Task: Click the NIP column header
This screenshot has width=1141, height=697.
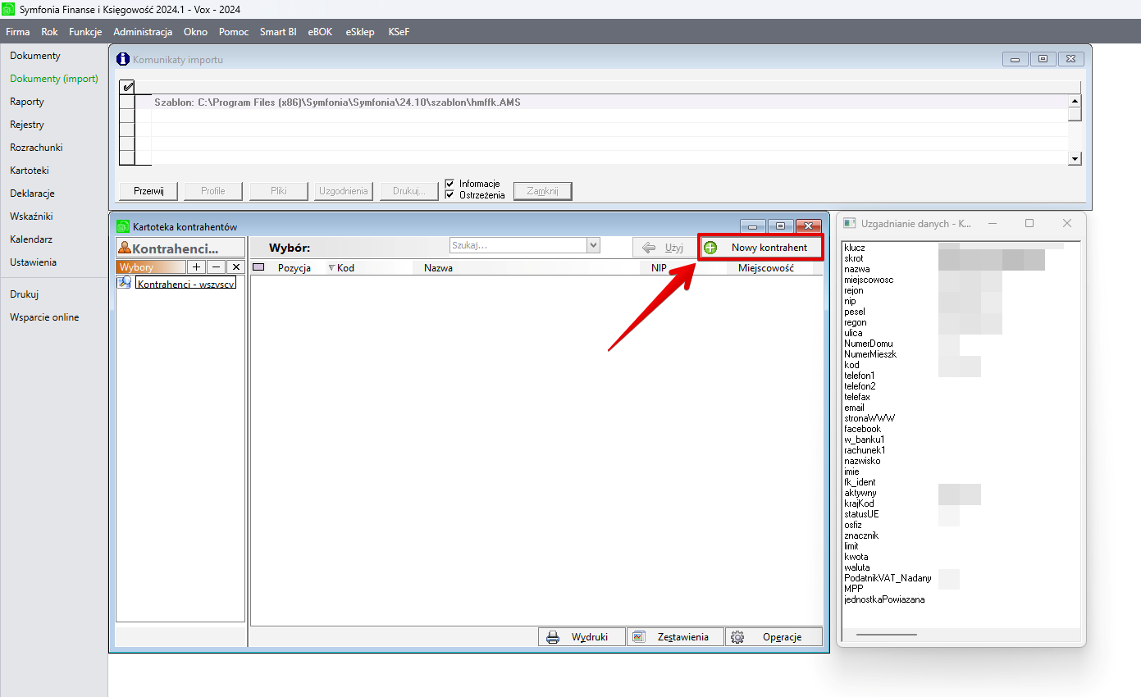Action: click(659, 268)
